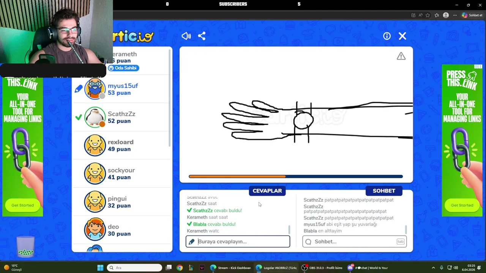
Task: Click the Edge profile avatar icon
Action: click(446, 15)
